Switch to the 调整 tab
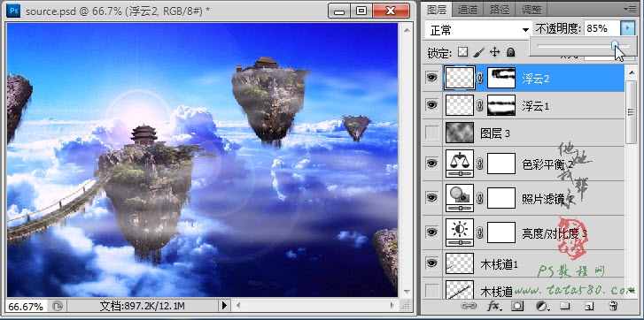The image size is (644, 320). tap(531, 9)
